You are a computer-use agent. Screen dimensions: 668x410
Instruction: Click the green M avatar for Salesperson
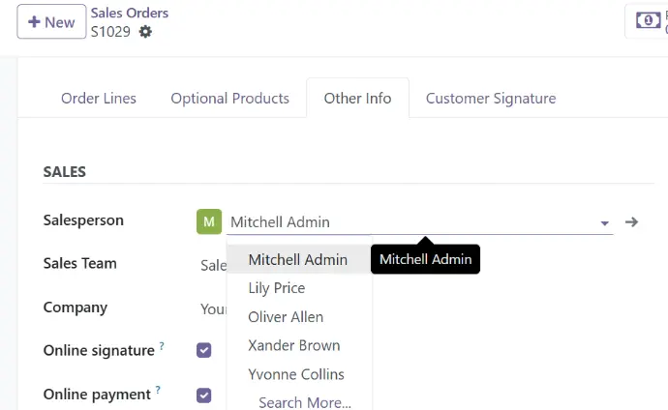click(x=209, y=221)
